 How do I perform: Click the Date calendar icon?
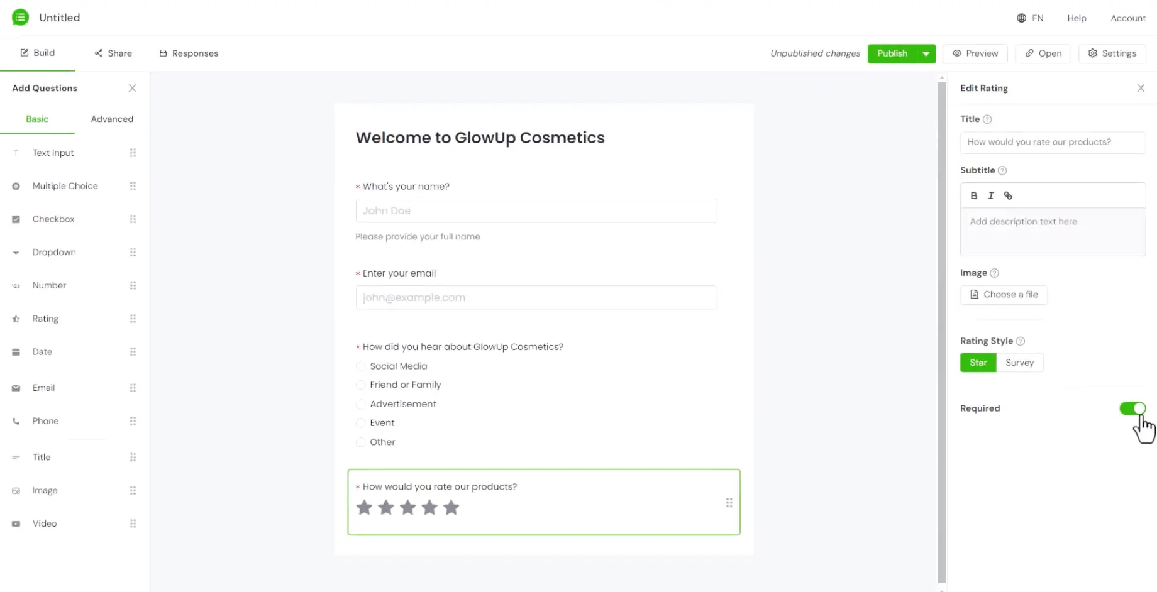pyautogui.click(x=16, y=352)
